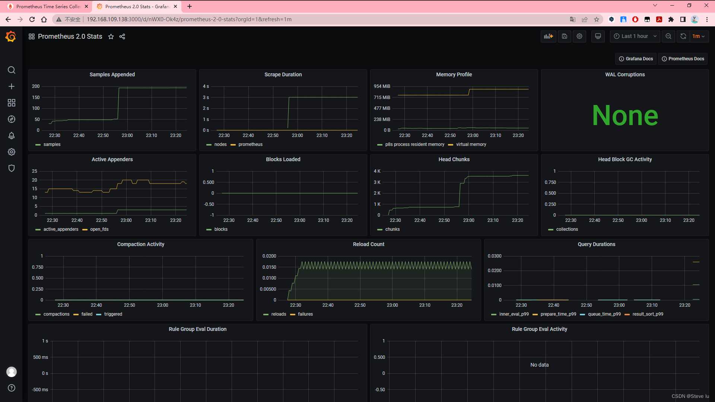
Task: Open a new browser tab
Action: (190, 6)
